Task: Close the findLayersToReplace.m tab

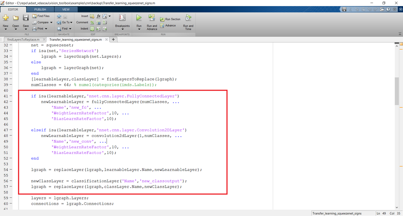Action: (x=44, y=39)
